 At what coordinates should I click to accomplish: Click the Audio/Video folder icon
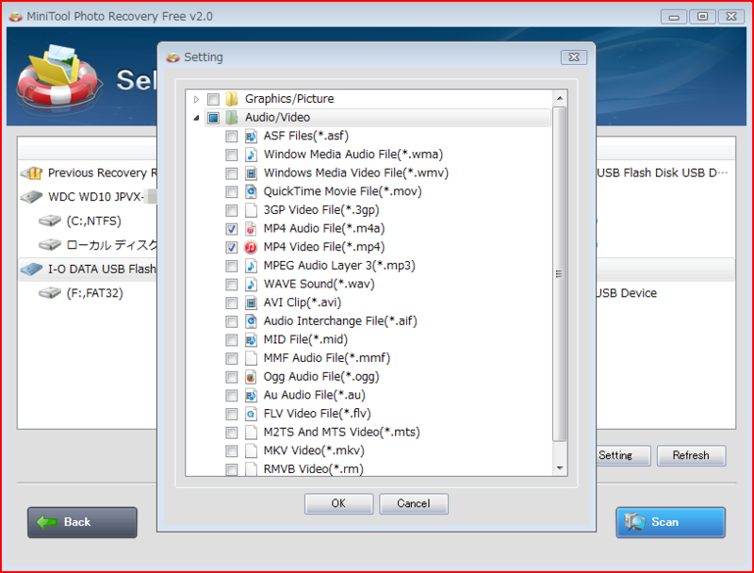pyautogui.click(x=232, y=117)
